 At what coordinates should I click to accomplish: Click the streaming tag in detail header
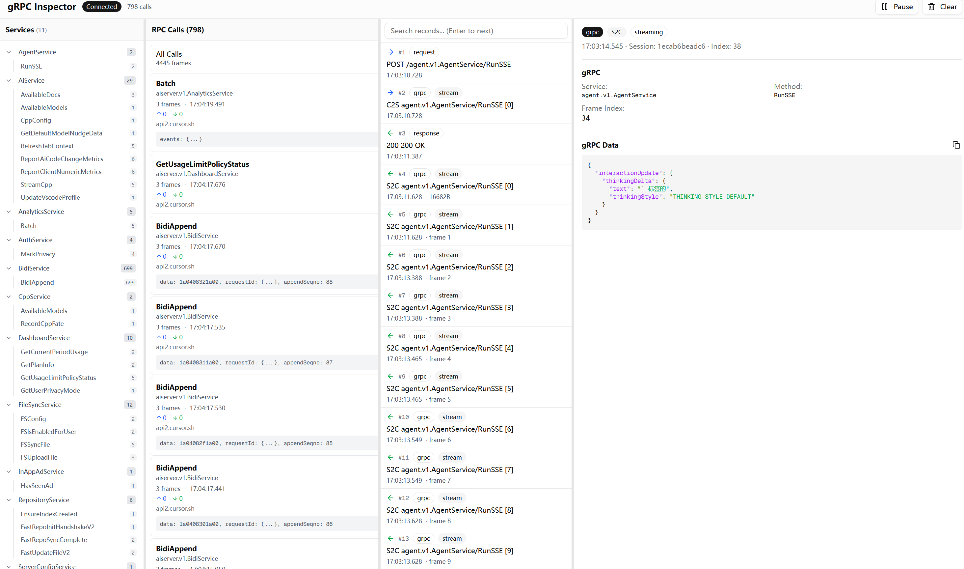coord(648,32)
